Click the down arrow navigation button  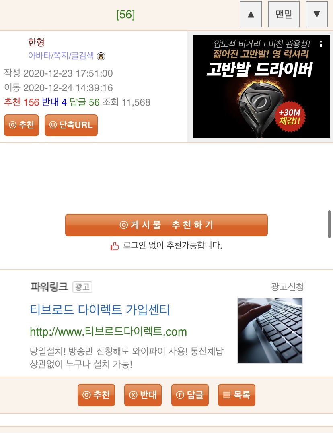tap(317, 14)
